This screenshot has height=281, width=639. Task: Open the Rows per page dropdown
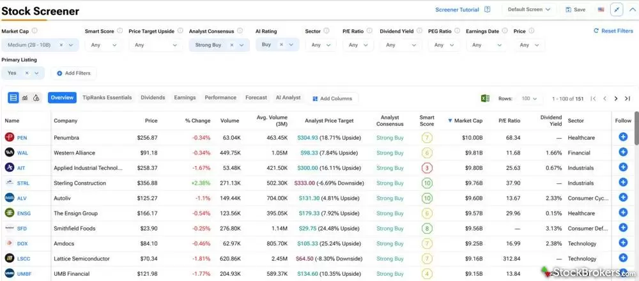[529, 98]
